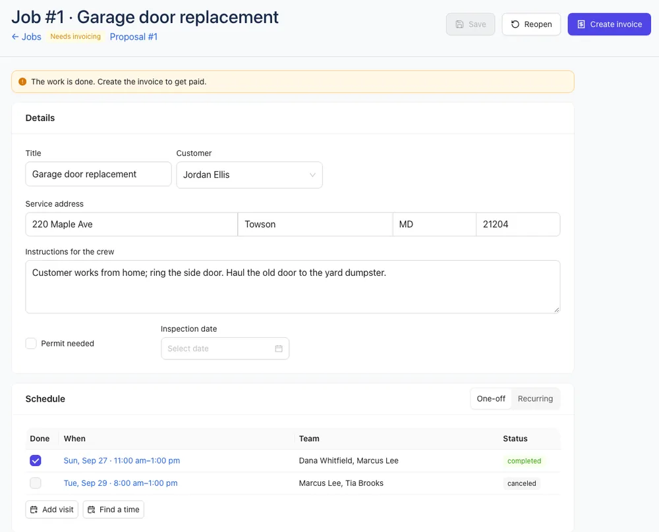Click the street address field 220 Maple Ave
The width and height of the screenshot is (659, 532).
tap(132, 225)
